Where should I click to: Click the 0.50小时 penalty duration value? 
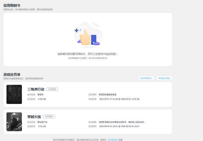(42, 99)
